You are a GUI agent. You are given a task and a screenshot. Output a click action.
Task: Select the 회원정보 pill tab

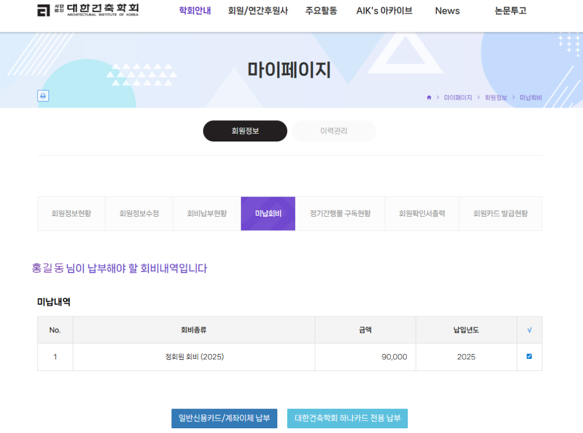[245, 131]
